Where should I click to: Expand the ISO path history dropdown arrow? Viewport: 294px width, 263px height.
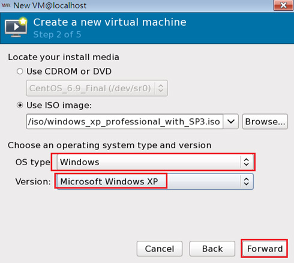231,121
